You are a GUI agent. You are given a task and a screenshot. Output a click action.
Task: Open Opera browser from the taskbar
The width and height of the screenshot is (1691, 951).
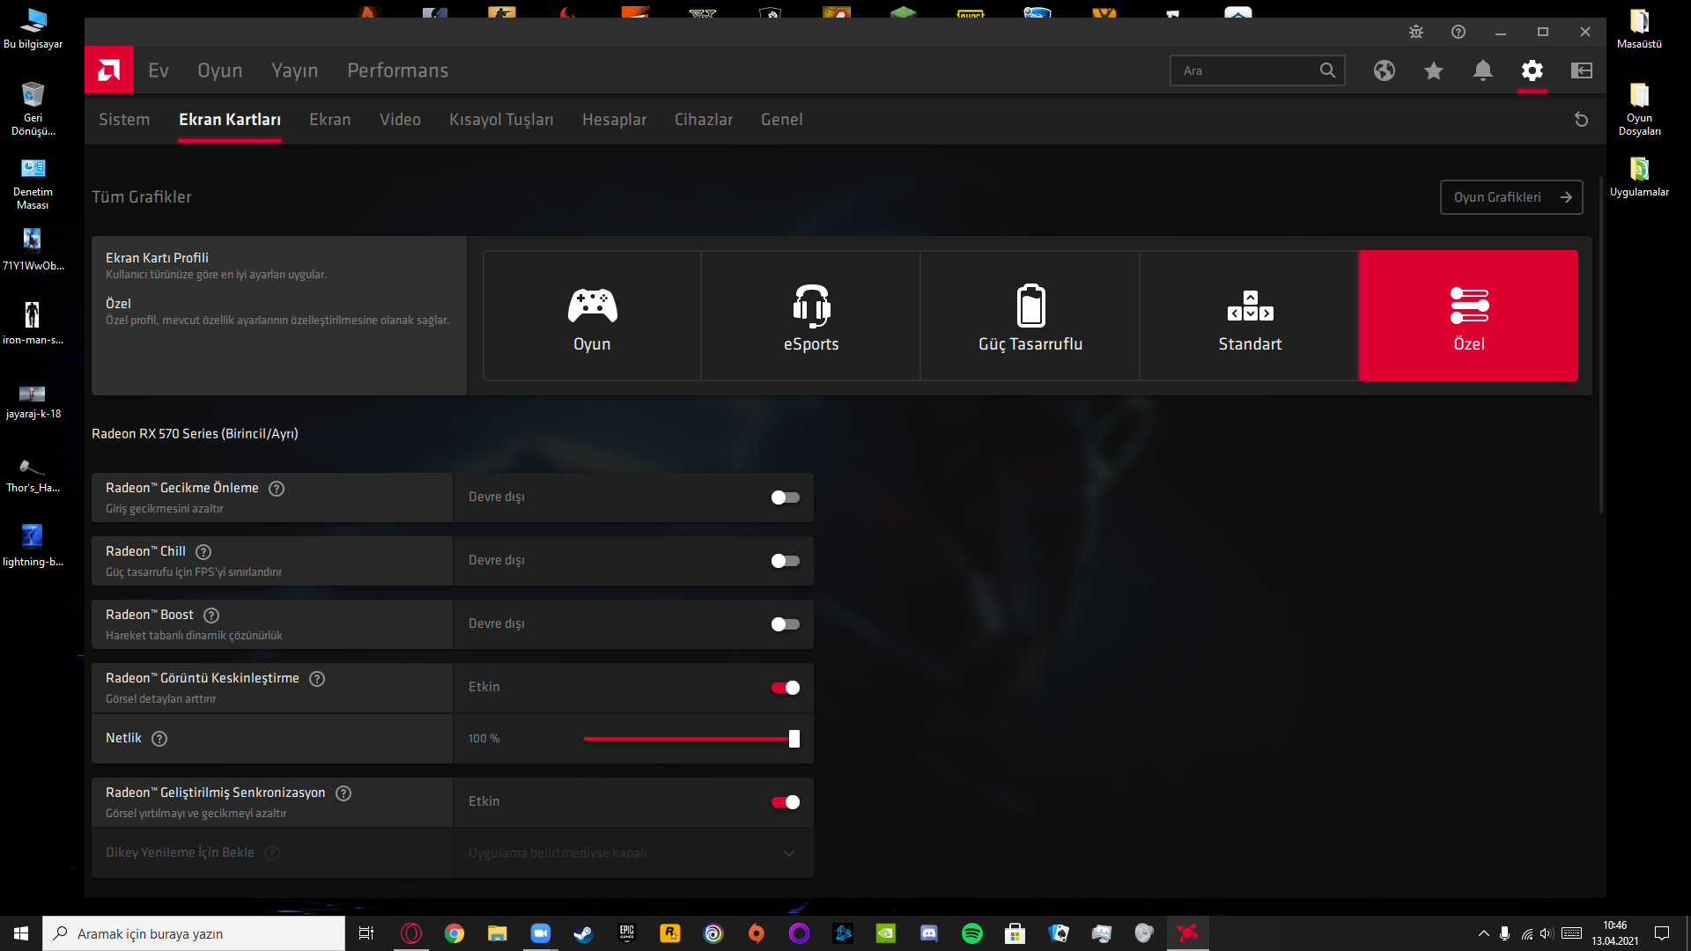coord(411,933)
